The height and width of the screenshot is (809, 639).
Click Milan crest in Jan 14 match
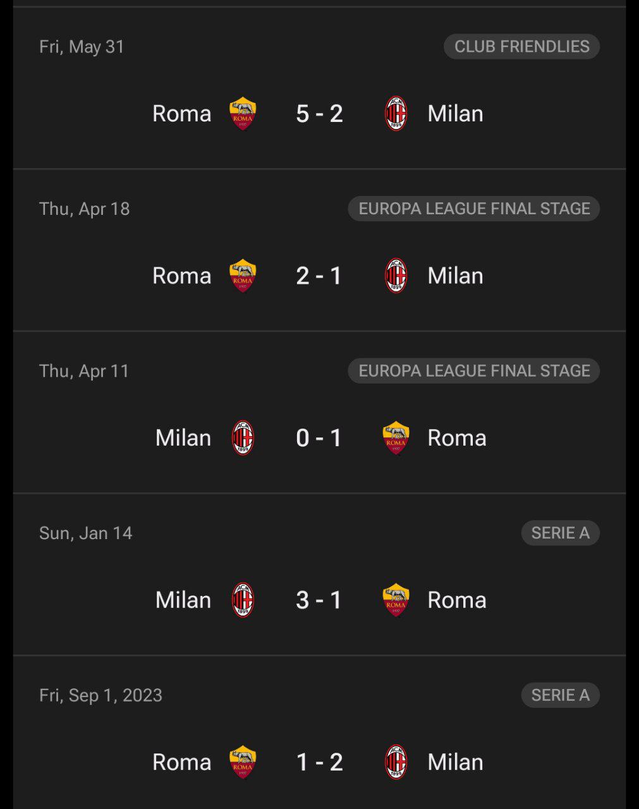243,600
